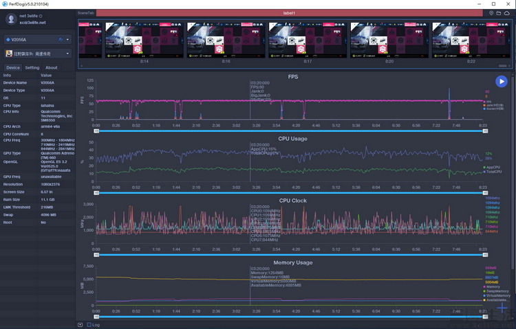Click the location pin icon in top bar

(x=491, y=13)
